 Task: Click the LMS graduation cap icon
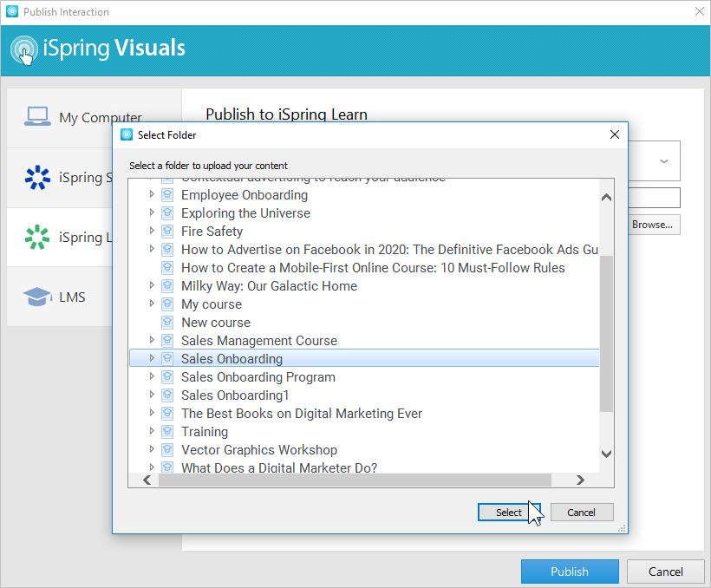36,297
